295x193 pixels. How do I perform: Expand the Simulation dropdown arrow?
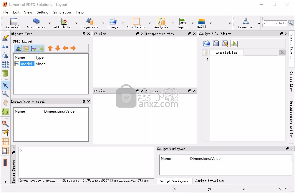tap(150, 23)
